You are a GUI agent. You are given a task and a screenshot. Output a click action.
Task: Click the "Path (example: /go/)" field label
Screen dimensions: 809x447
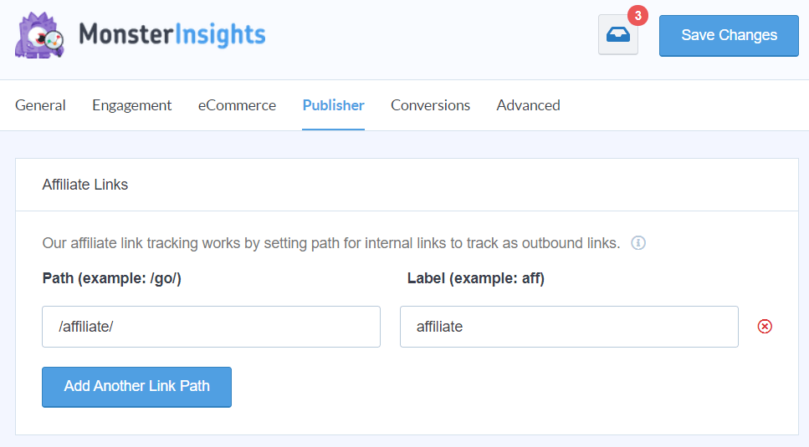click(111, 279)
